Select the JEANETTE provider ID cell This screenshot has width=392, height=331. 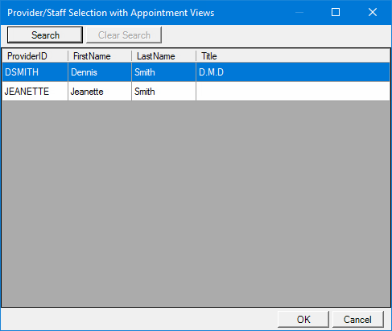pyautogui.click(x=35, y=92)
